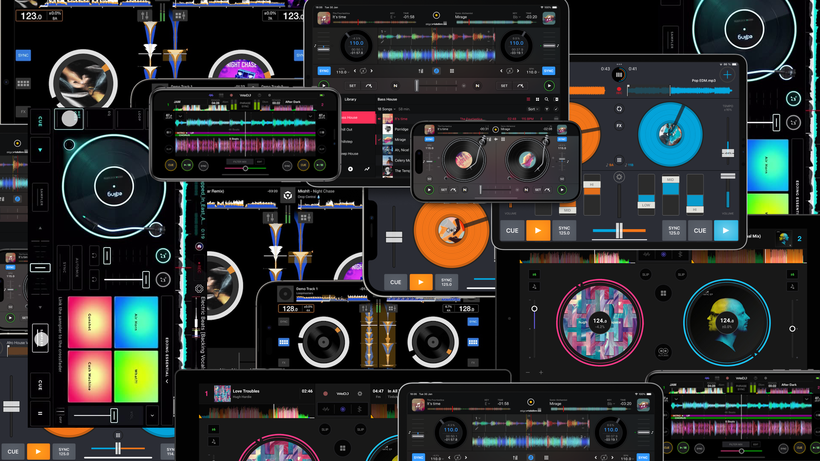This screenshot has width=820, height=461.
Task: Activate the loop icon above the FX button
Action: click(x=619, y=109)
